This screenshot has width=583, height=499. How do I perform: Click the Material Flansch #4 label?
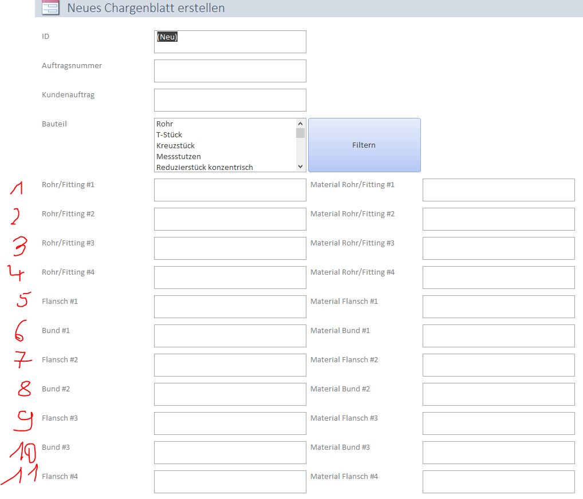coord(344,476)
